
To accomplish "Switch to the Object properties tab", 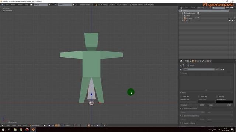I will click(x=195, y=61).
